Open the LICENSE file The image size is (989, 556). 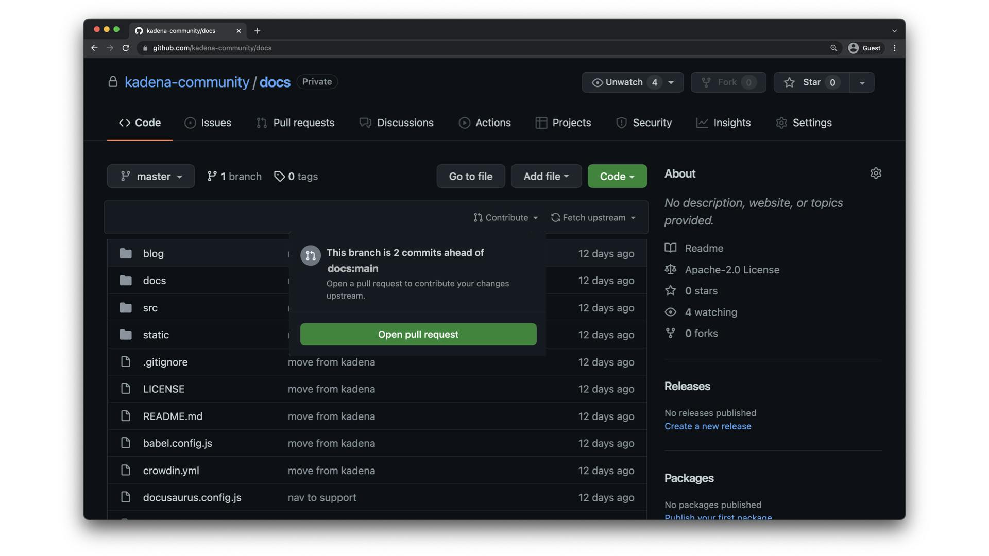pos(164,389)
